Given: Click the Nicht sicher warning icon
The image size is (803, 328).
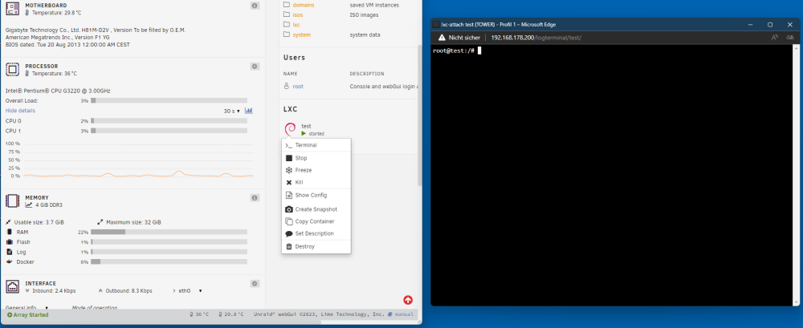Looking at the screenshot, I should (442, 38).
